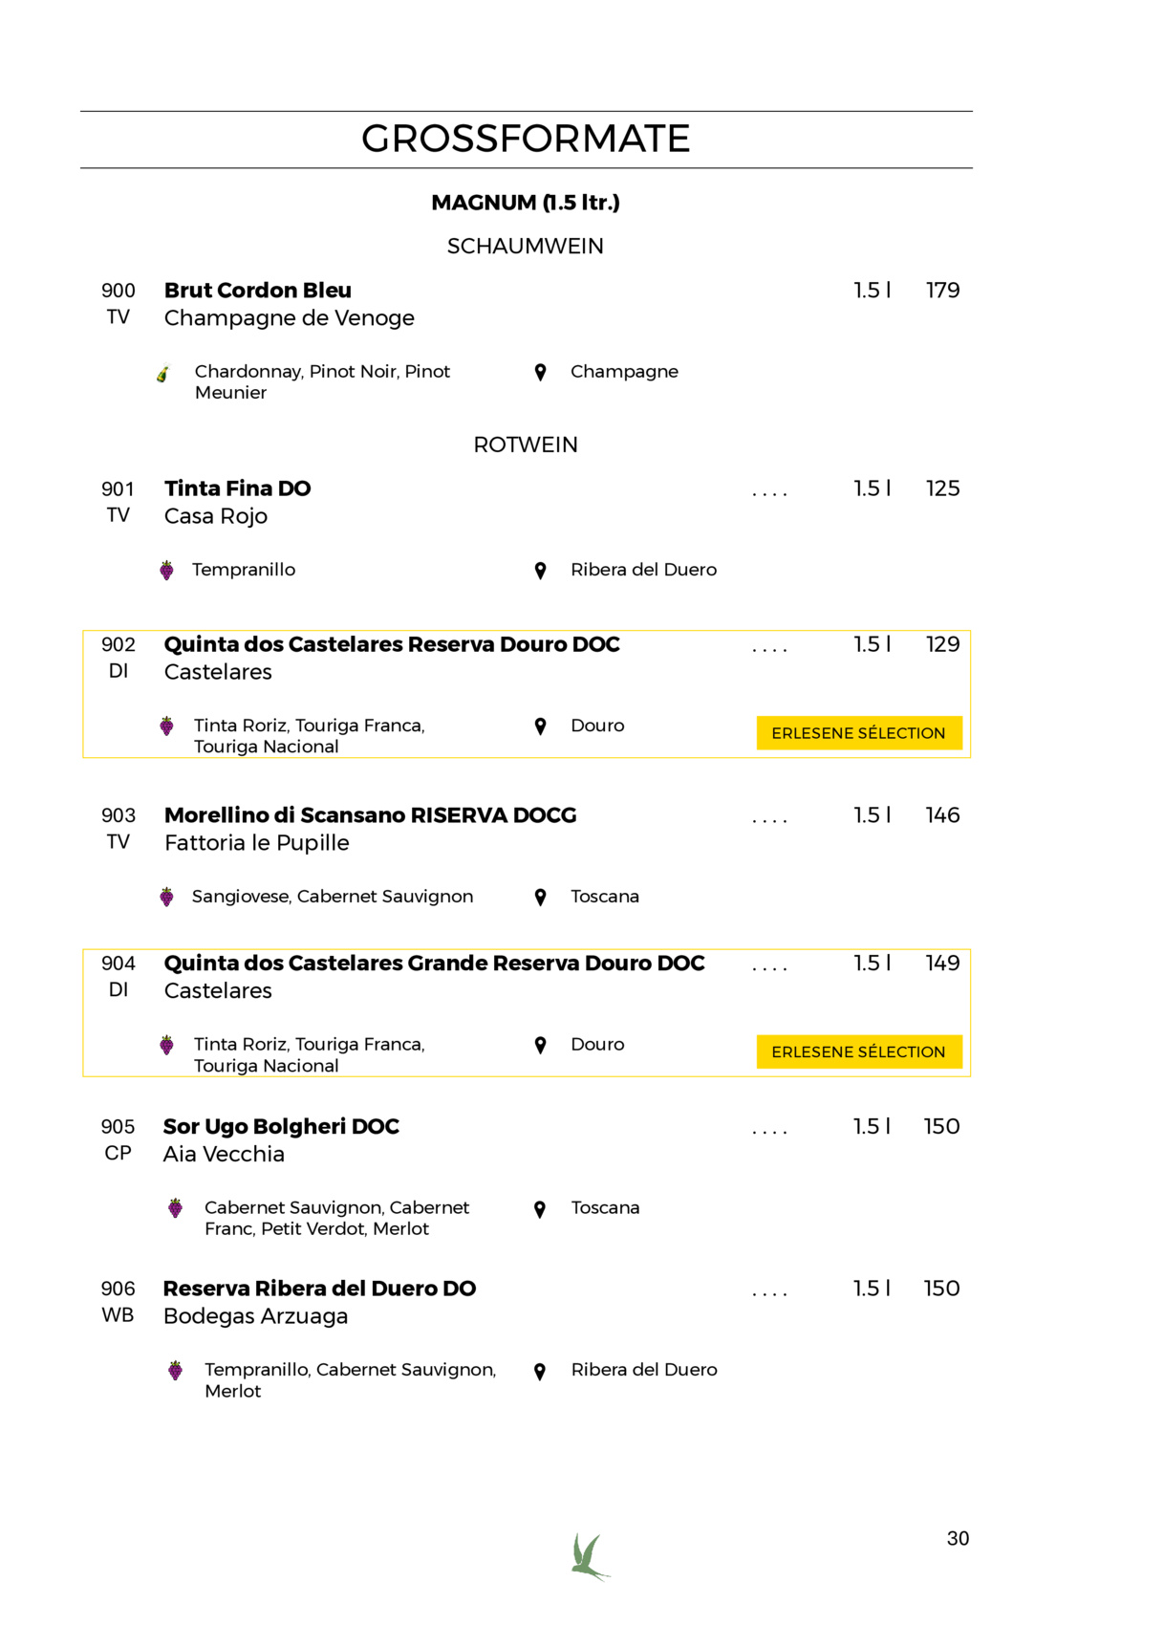The height and width of the screenshot is (1647, 1164).
Task: Click the location pin beside Toscana under Fattoria le Pupille
Action: tap(540, 898)
